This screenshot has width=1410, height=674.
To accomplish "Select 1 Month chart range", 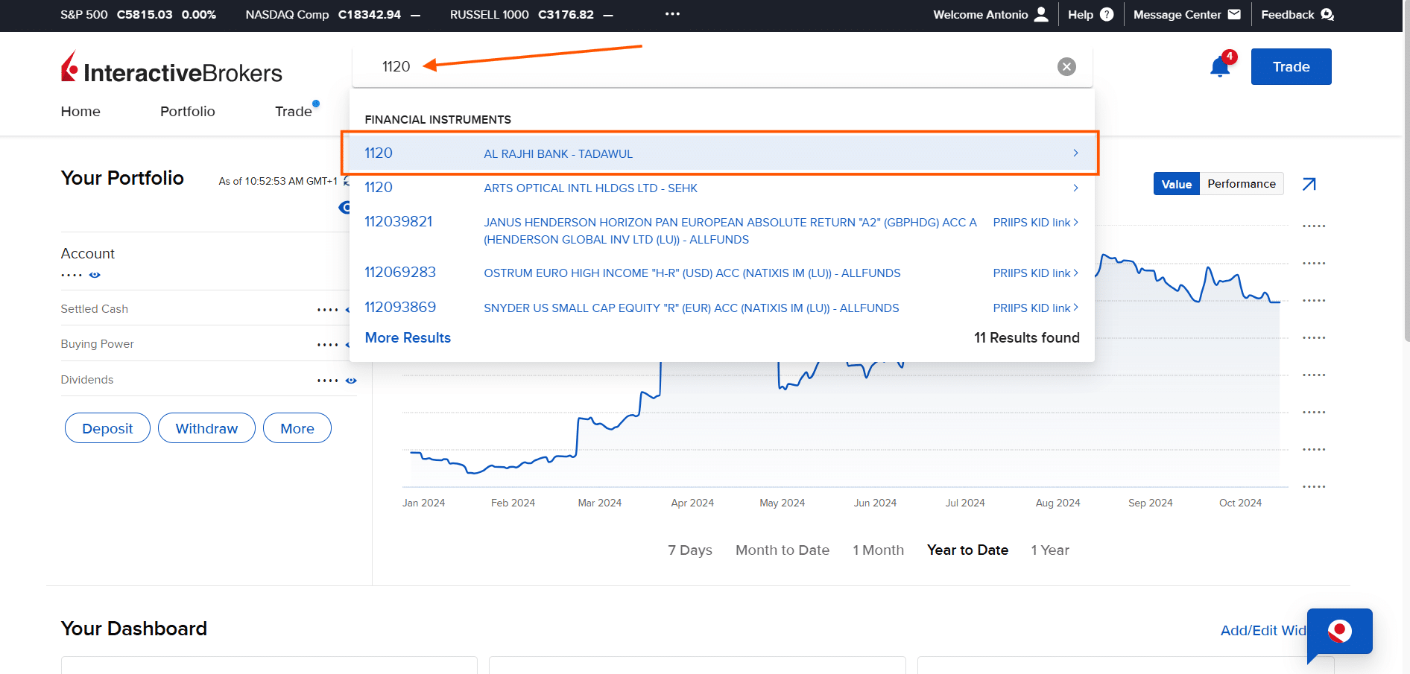I will tap(879, 550).
